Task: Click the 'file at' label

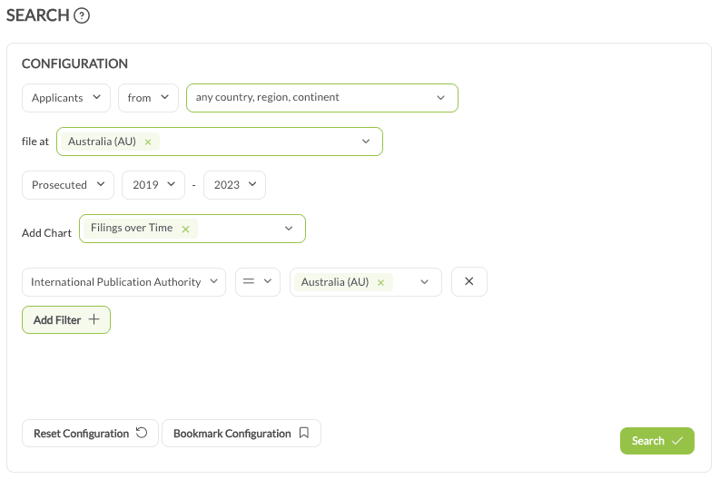Action: tap(35, 142)
